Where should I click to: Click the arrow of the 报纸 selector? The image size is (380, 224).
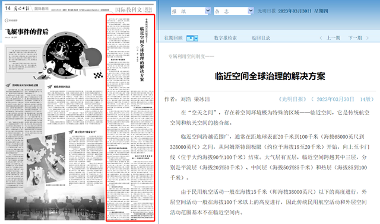click(208, 11)
